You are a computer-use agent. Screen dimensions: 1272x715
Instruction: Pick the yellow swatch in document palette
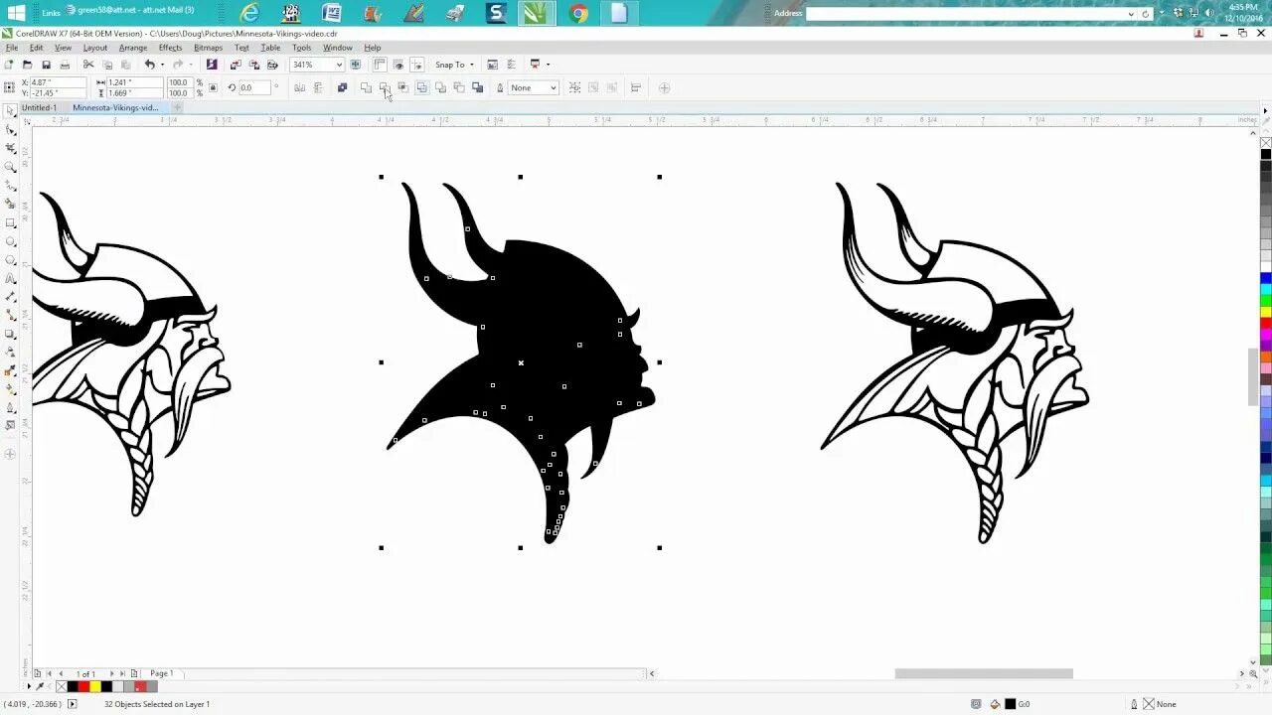94,686
